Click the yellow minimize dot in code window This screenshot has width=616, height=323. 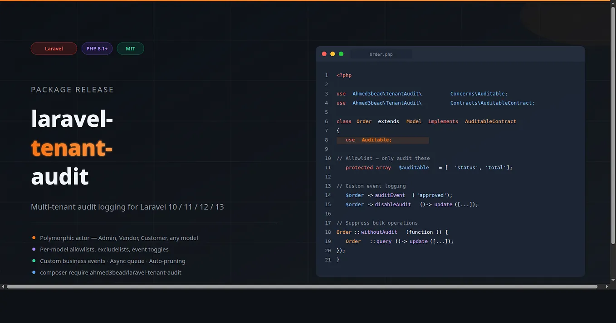click(x=332, y=54)
